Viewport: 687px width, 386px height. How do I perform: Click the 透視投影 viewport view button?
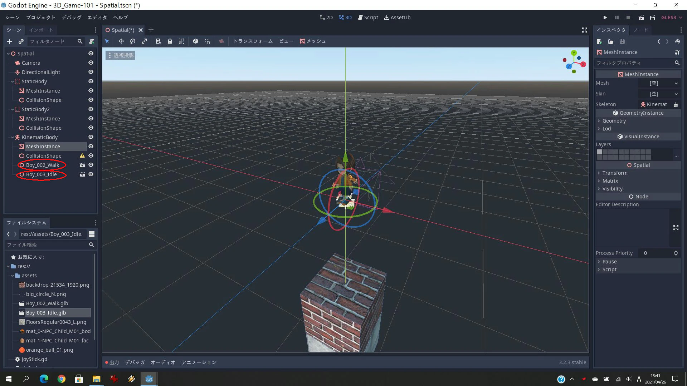121,55
